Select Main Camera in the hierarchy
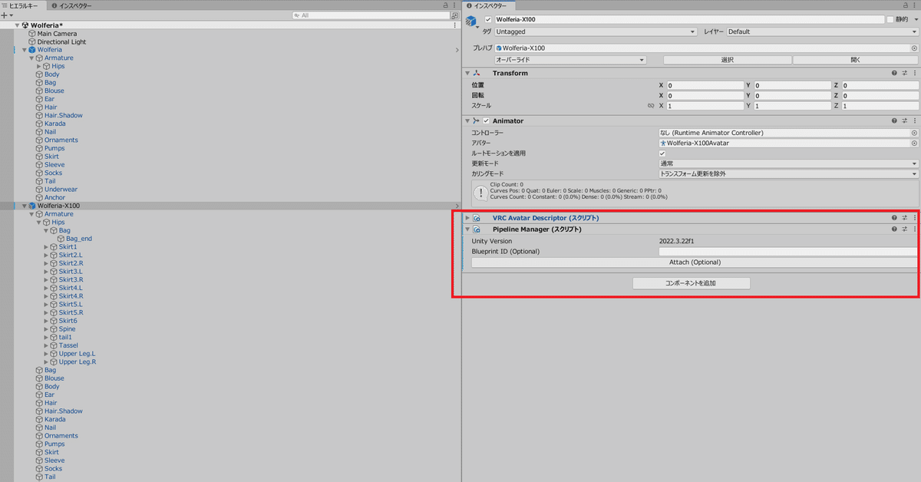The height and width of the screenshot is (482, 921). 55,34
